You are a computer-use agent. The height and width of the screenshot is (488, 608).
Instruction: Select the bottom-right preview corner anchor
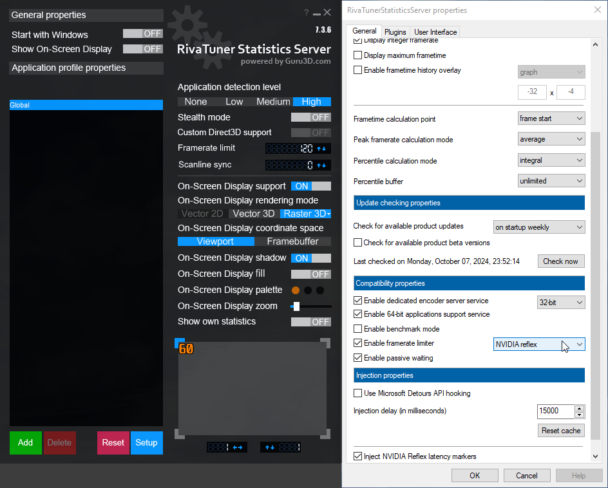coord(325,434)
